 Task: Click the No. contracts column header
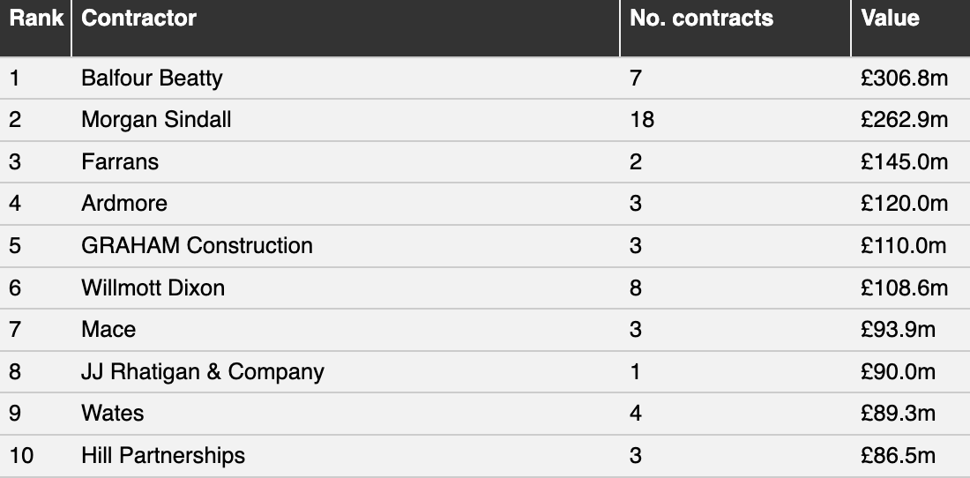[x=701, y=18]
